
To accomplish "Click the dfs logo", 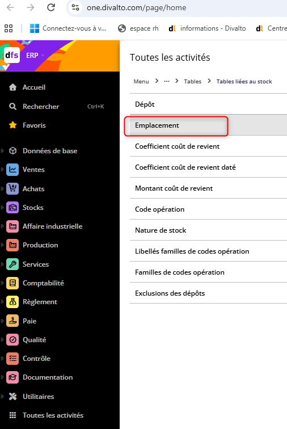I will pos(12,55).
